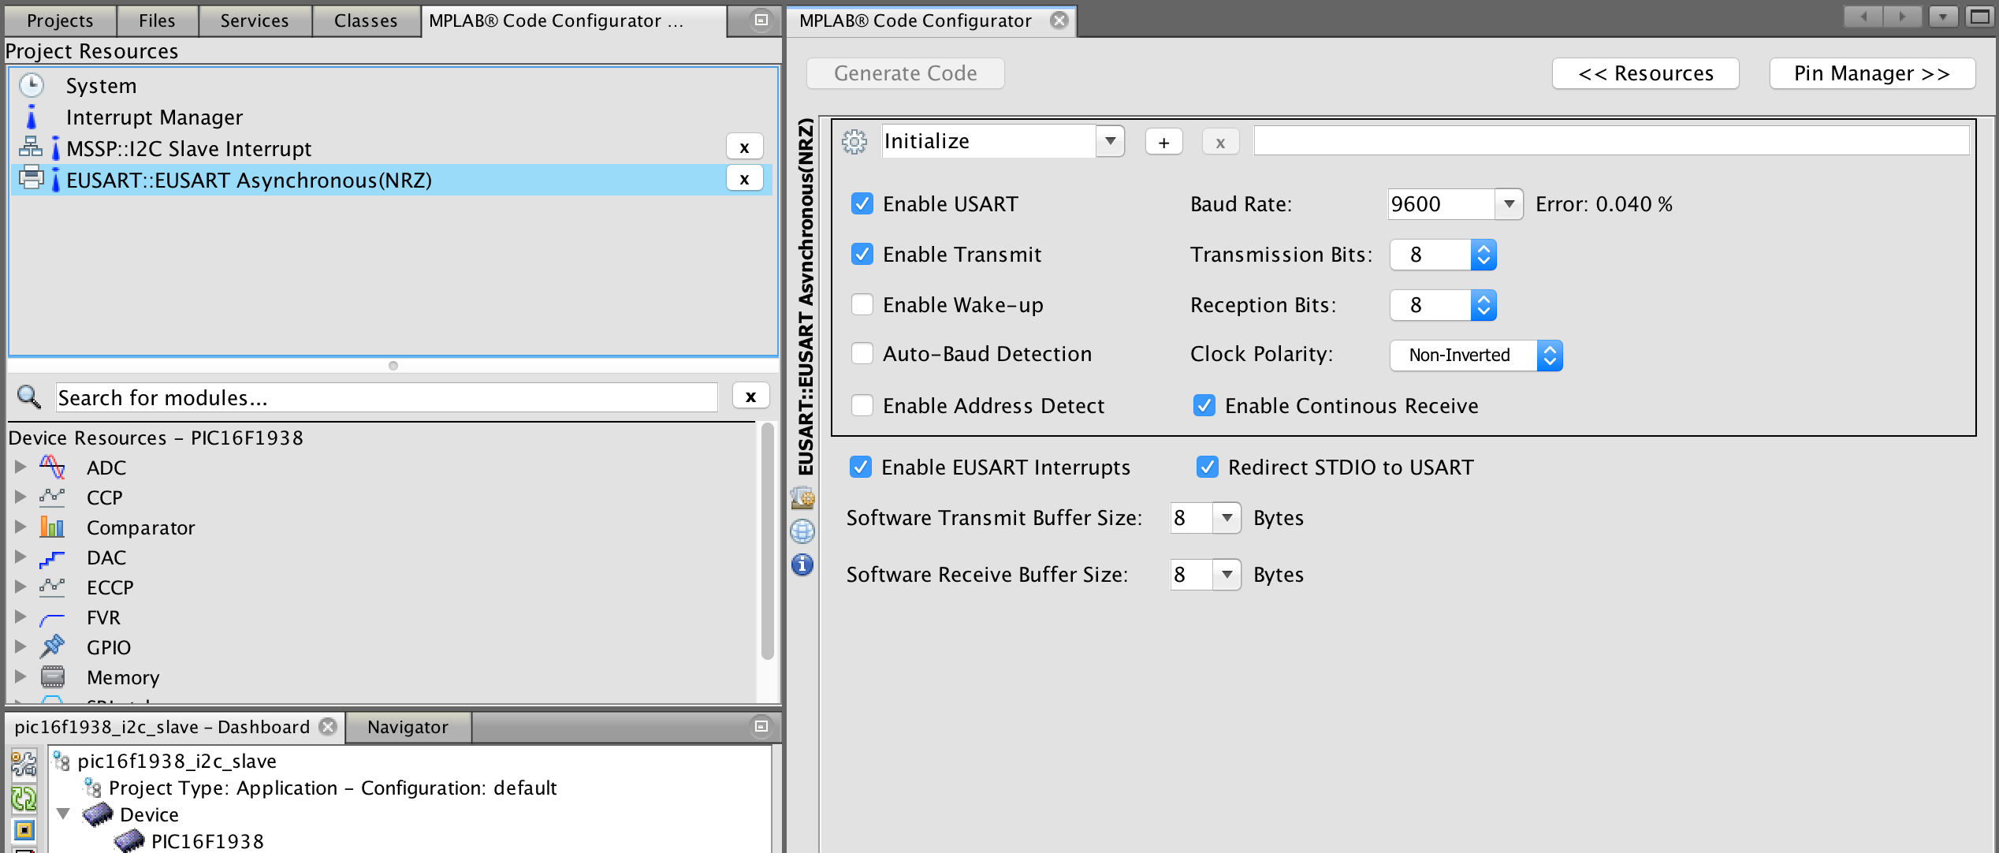
Task: Click the globe grid icon in sidebar
Action: click(802, 531)
